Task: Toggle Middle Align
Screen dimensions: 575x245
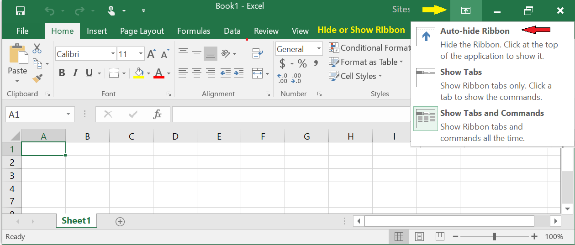Action: tap(197, 53)
